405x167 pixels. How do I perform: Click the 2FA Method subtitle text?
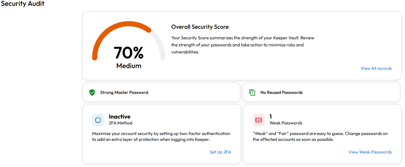[x=120, y=123]
